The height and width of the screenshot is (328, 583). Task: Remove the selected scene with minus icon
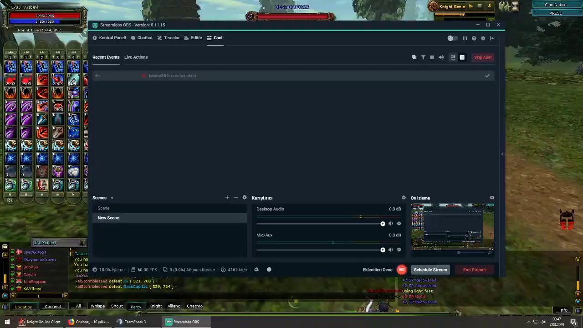click(x=235, y=197)
